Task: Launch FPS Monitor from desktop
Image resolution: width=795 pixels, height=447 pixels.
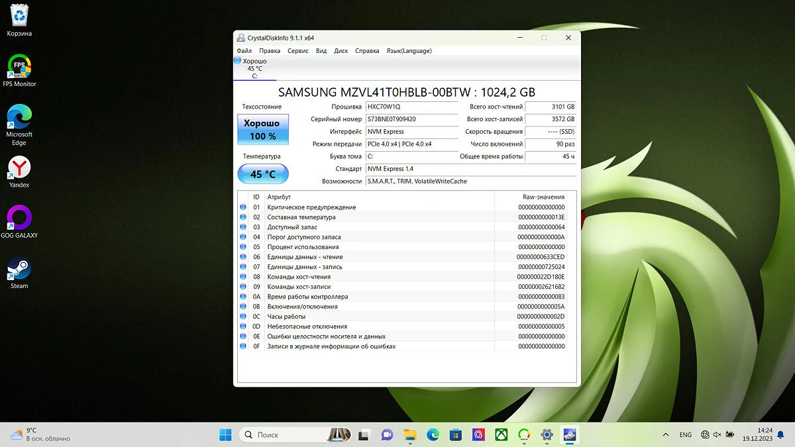Action: click(x=19, y=67)
